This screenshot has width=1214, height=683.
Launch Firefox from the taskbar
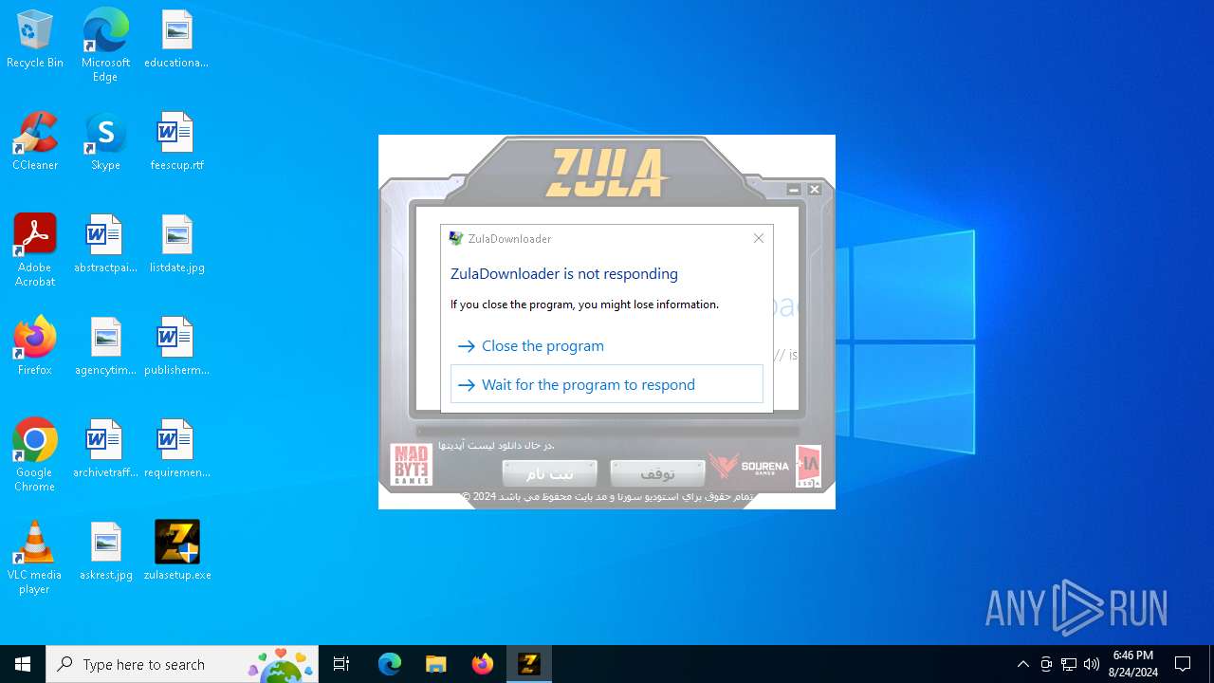pyautogui.click(x=482, y=664)
